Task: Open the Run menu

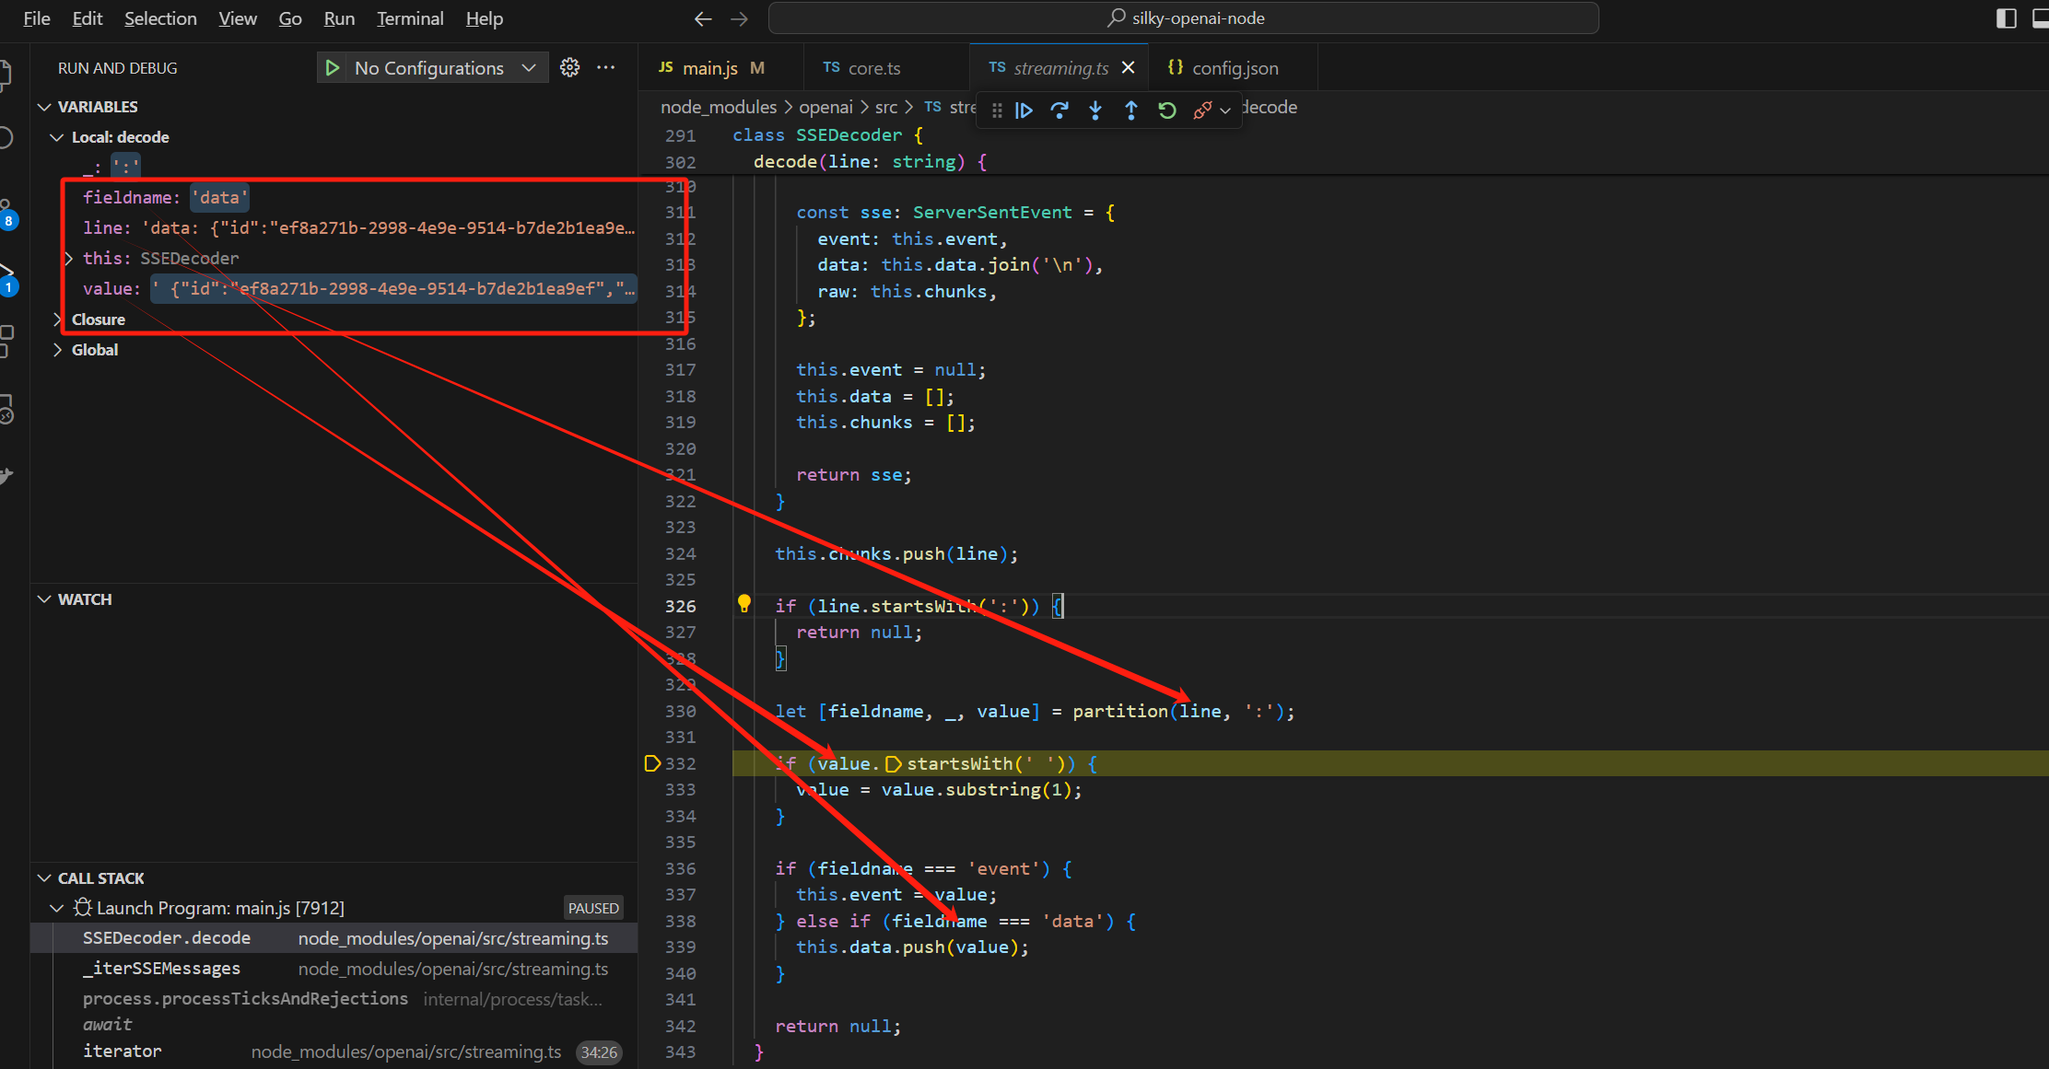Action: pyautogui.click(x=339, y=18)
